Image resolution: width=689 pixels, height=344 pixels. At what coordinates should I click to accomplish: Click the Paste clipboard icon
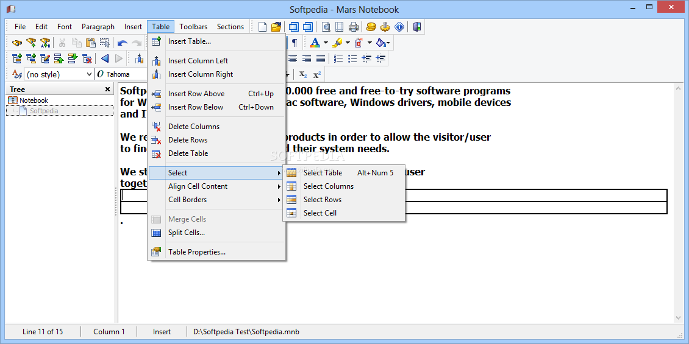coord(91,43)
